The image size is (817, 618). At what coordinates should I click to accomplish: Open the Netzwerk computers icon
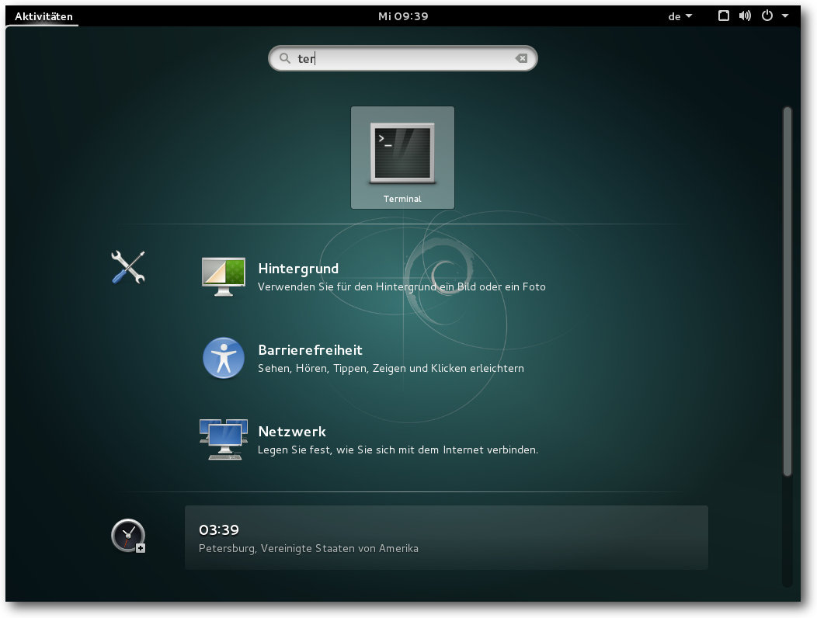(x=224, y=439)
